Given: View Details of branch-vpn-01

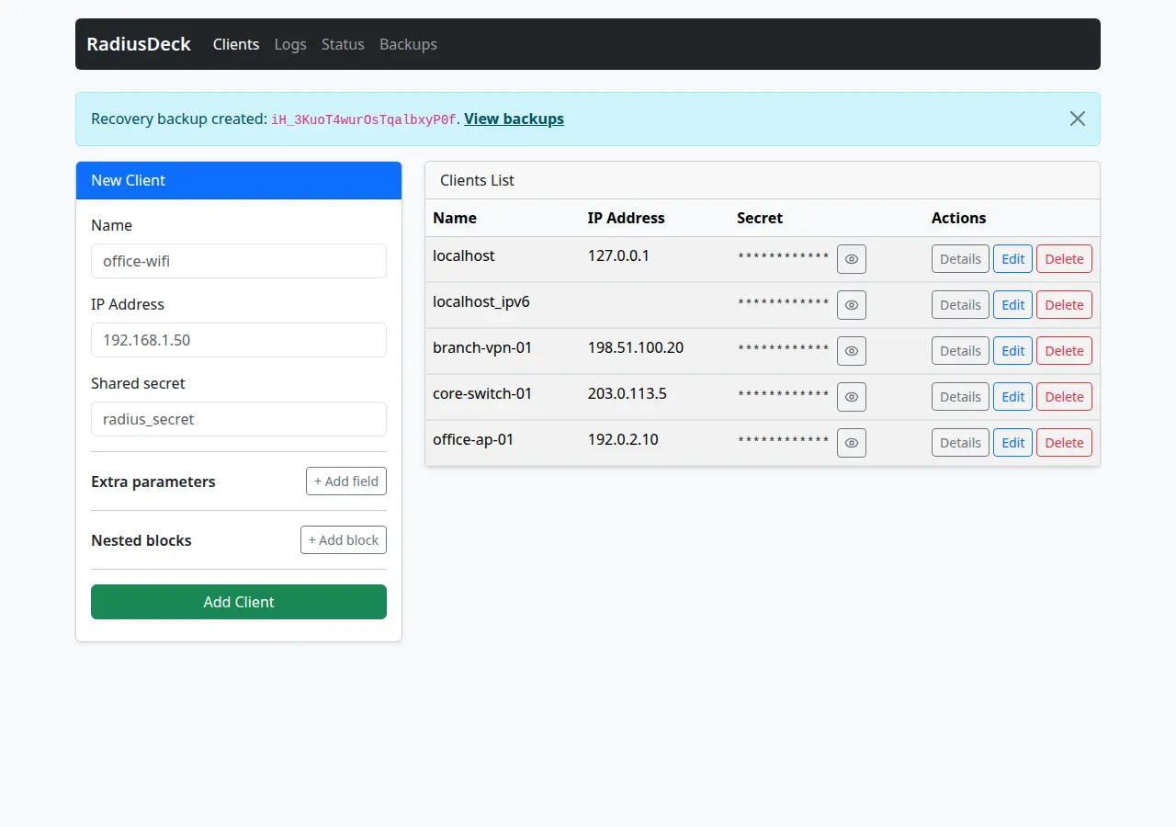Looking at the screenshot, I should pyautogui.click(x=960, y=351).
